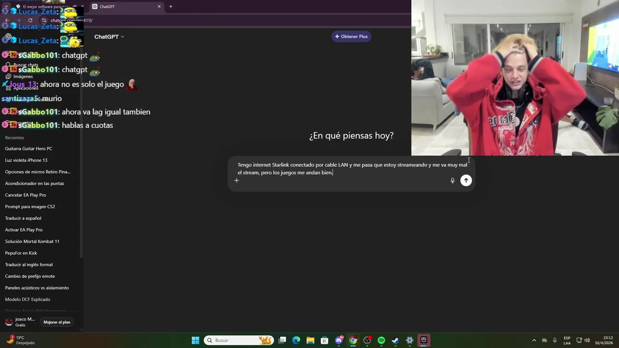
Task: Start voice dictation with microphone icon
Action: [x=453, y=180]
